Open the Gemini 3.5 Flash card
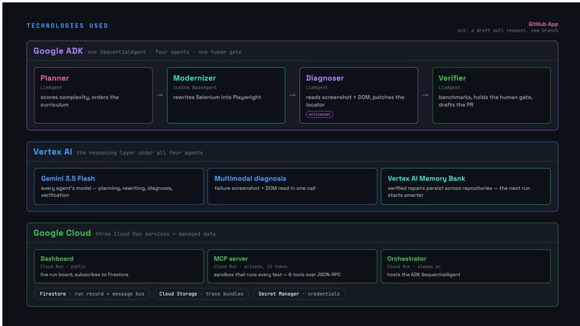Viewport: 580px width, 326px height. click(119, 186)
